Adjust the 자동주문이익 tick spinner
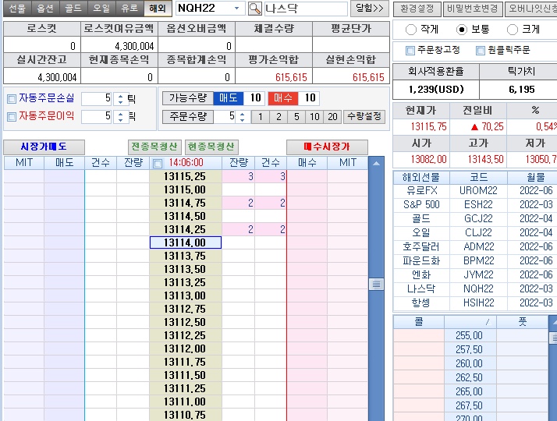The width and height of the screenshot is (557, 421). pyautogui.click(x=119, y=117)
